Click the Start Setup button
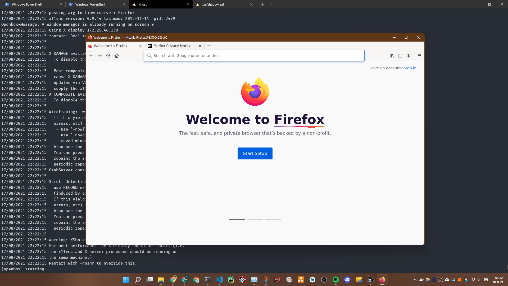Viewport: 508px width, 286px height. coord(255,153)
